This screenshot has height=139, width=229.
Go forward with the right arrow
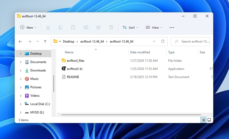30,42
